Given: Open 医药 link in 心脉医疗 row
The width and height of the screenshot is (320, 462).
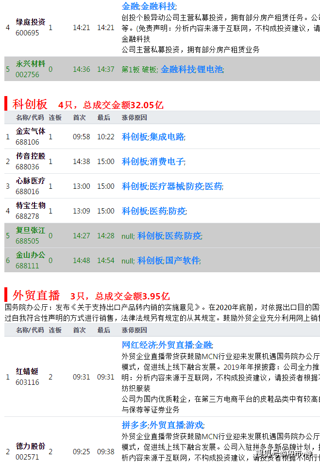Looking at the screenshot, I should click(214, 186).
